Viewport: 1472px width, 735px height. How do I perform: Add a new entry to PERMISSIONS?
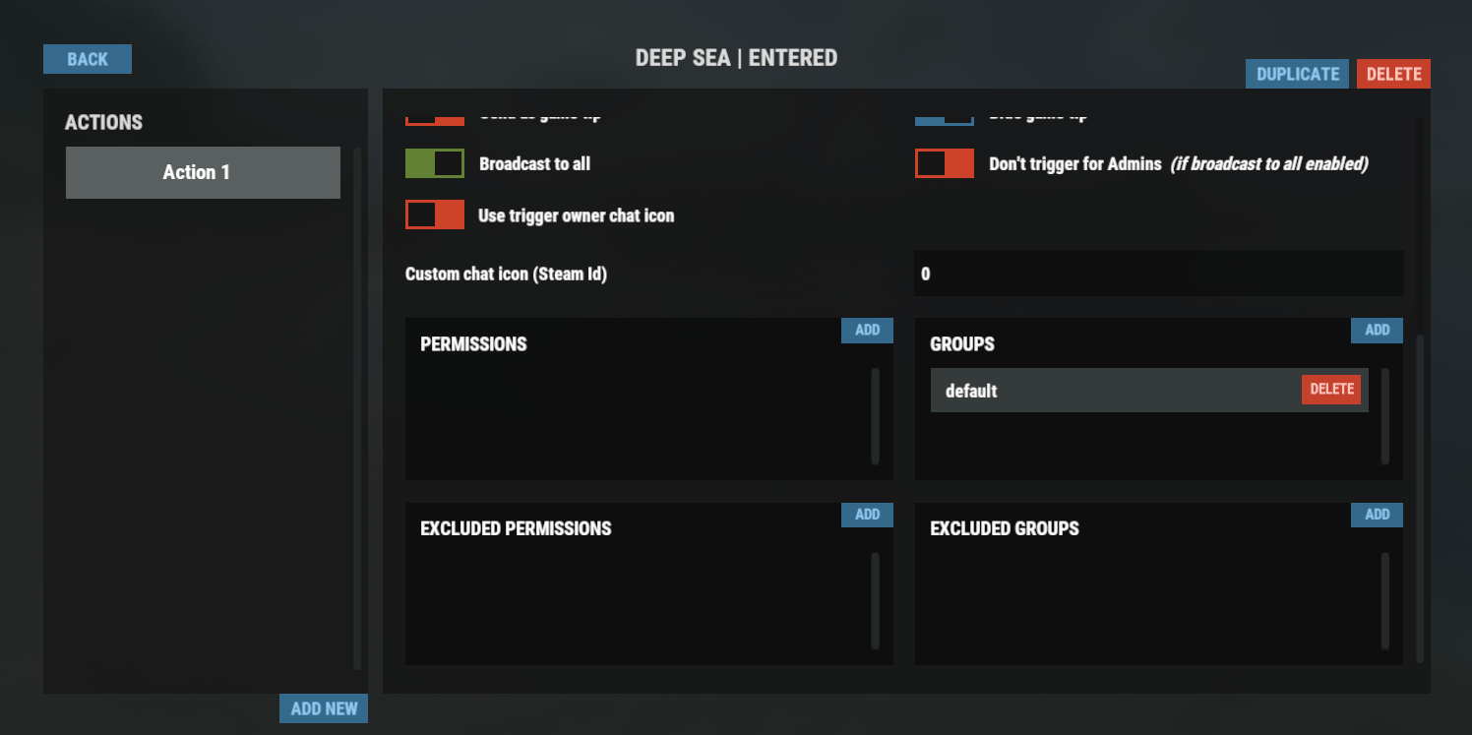[867, 331]
